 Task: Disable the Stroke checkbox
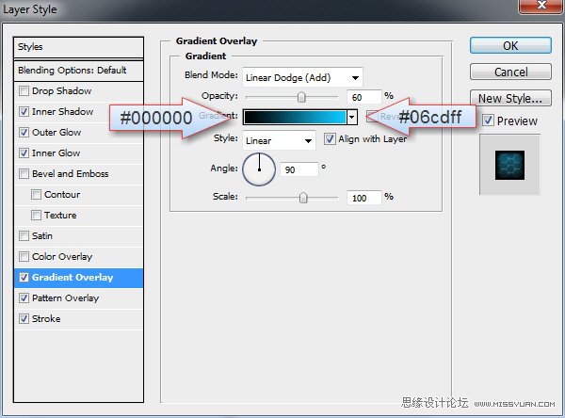point(24,319)
